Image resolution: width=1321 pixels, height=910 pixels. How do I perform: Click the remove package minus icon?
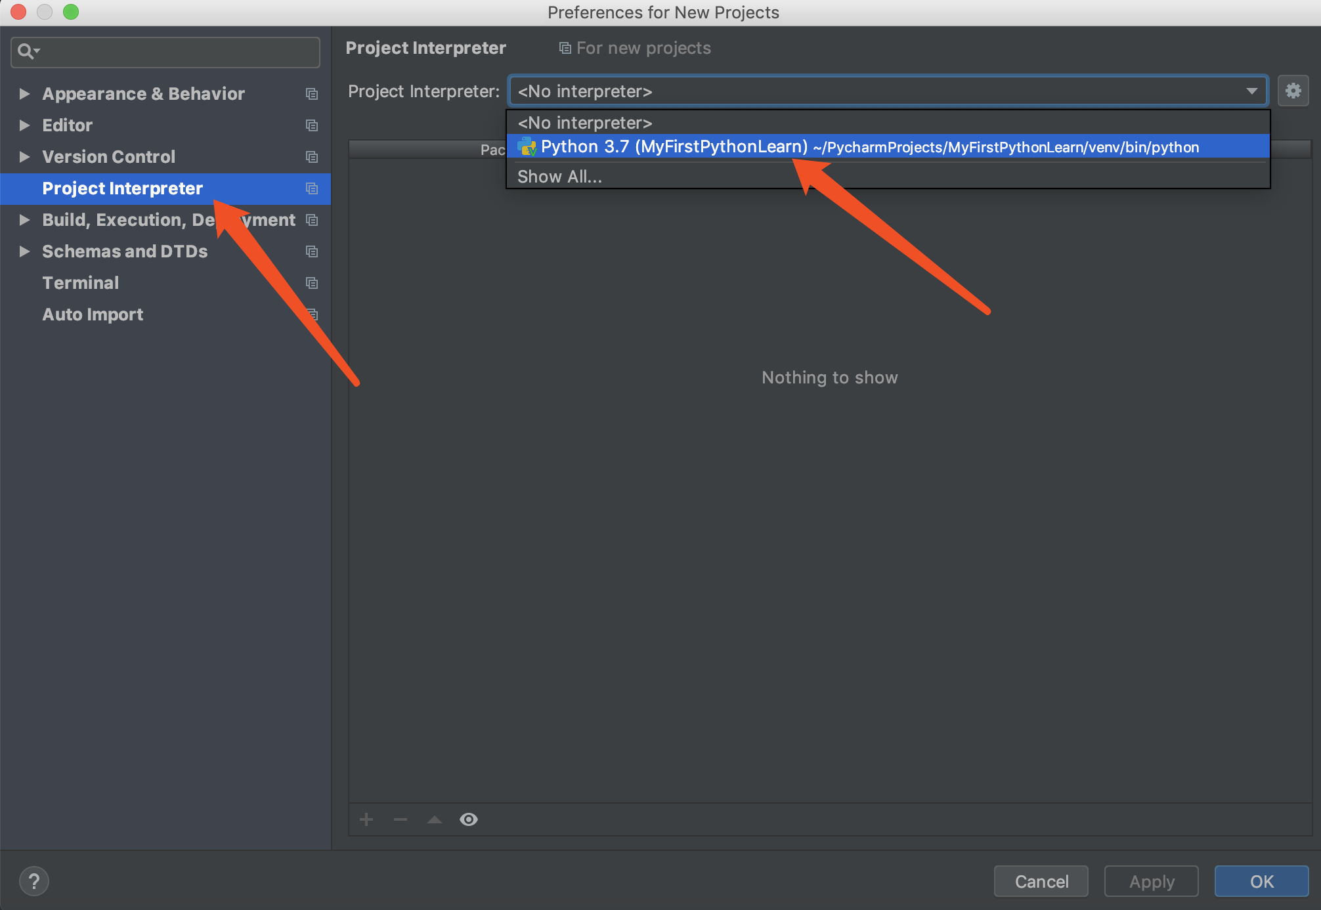(401, 819)
